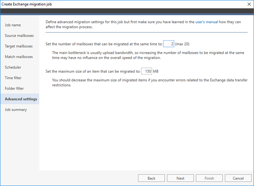Go to Source mailboxes step
Screen dimensions: 254x186
[19, 36]
